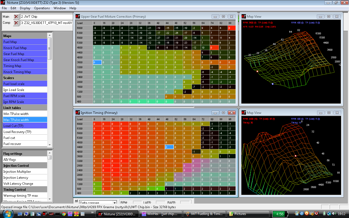This screenshot has width=349, height=218.
Task: Open the Comp image dropdown
Action: pyautogui.click(x=46, y=23)
